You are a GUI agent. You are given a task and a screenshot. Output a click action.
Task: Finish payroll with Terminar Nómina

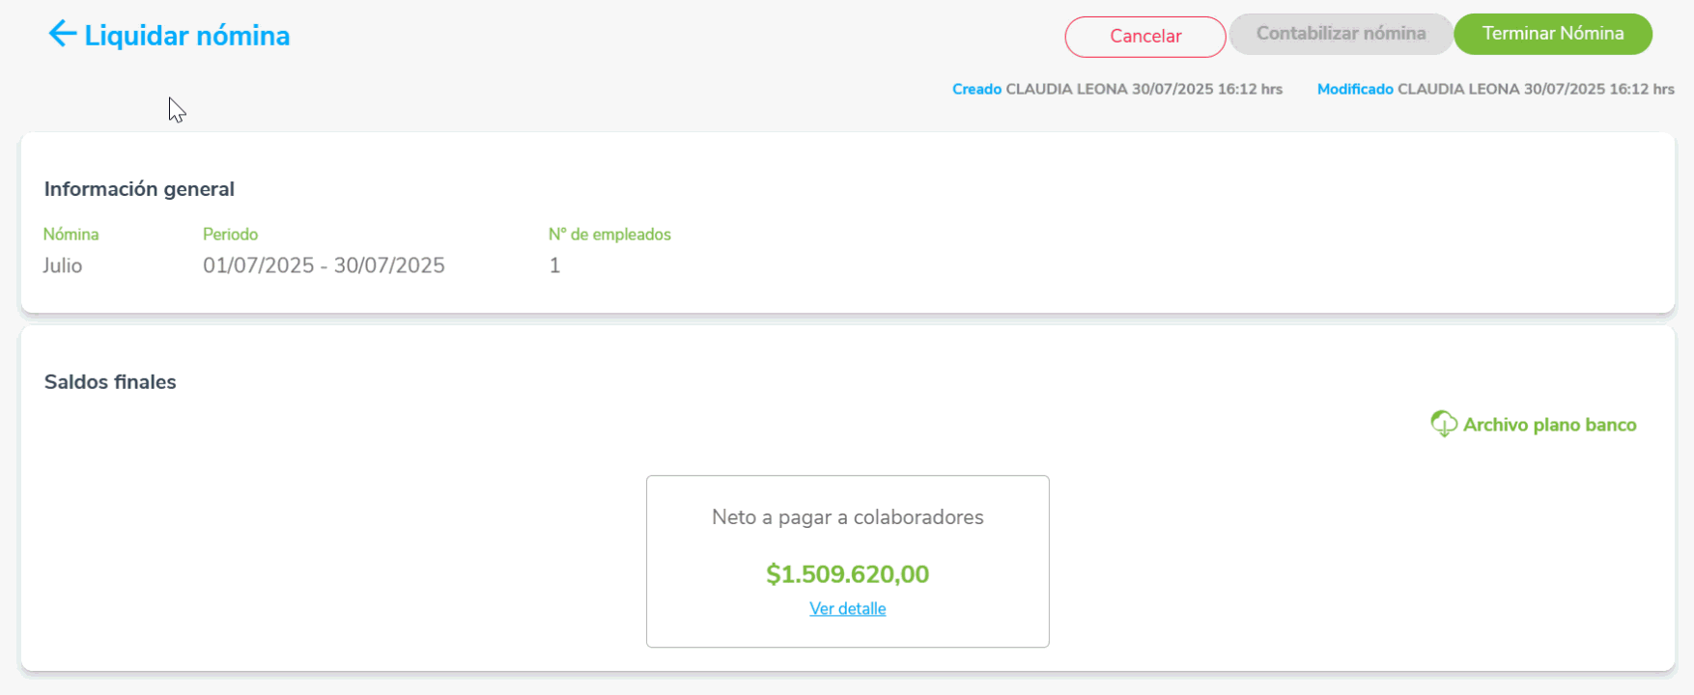1552,34
